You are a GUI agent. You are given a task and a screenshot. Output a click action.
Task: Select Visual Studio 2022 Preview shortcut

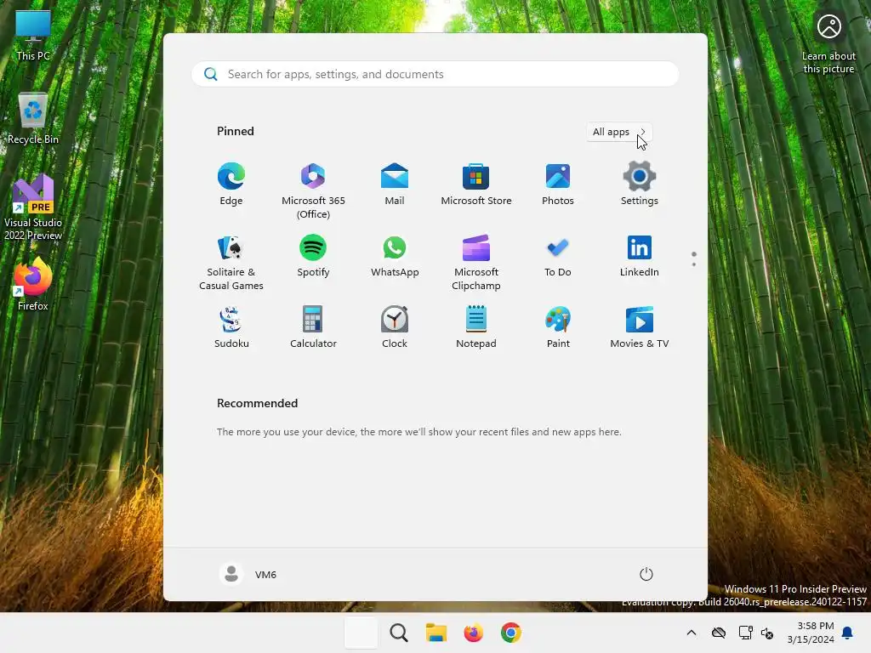pyautogui.click(x=33, y=207)
